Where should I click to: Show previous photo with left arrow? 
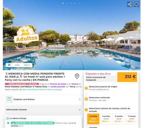tap(6, 35)
